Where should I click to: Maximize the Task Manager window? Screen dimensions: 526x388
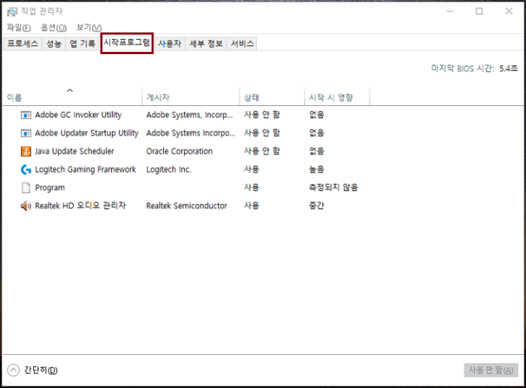(x=479, y=11)
